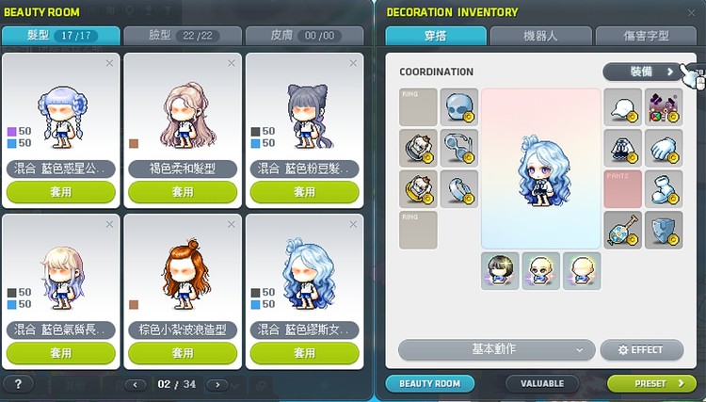
Task: Open the 機器人 robot tab
Action: pos(540,36)
